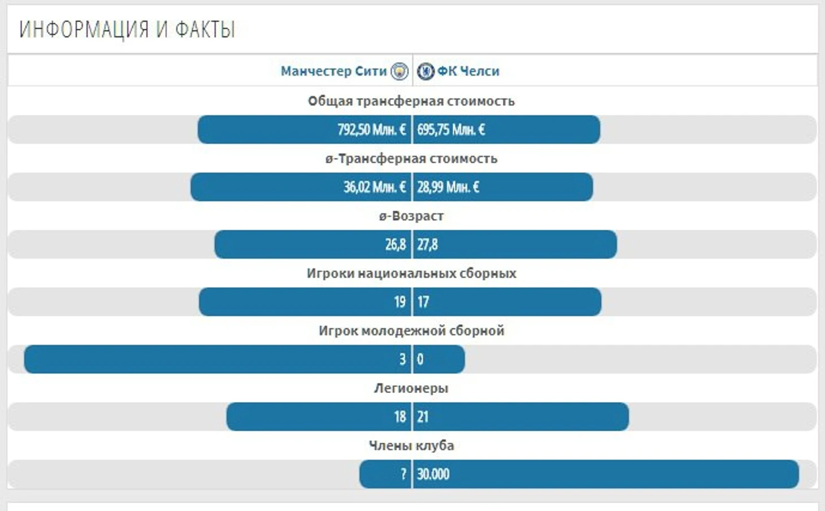Select the 30.000 club members bar

606,474
